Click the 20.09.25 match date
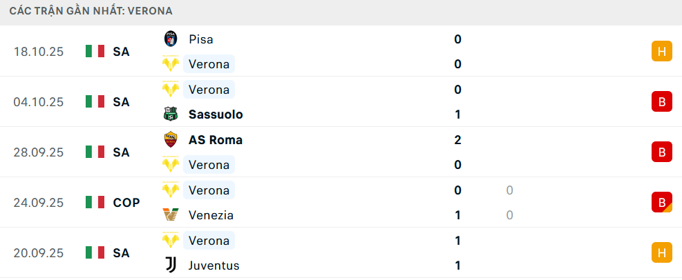The height and width of the screenshot is (280, 682). (x=38, y=253)
